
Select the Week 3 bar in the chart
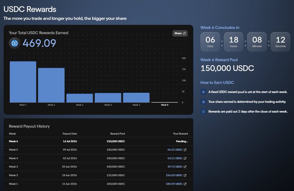80,98
